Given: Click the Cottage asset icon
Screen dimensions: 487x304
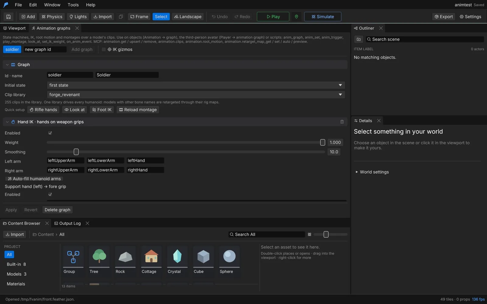Looking at the screenshot, I should click(x=151, y=256).
